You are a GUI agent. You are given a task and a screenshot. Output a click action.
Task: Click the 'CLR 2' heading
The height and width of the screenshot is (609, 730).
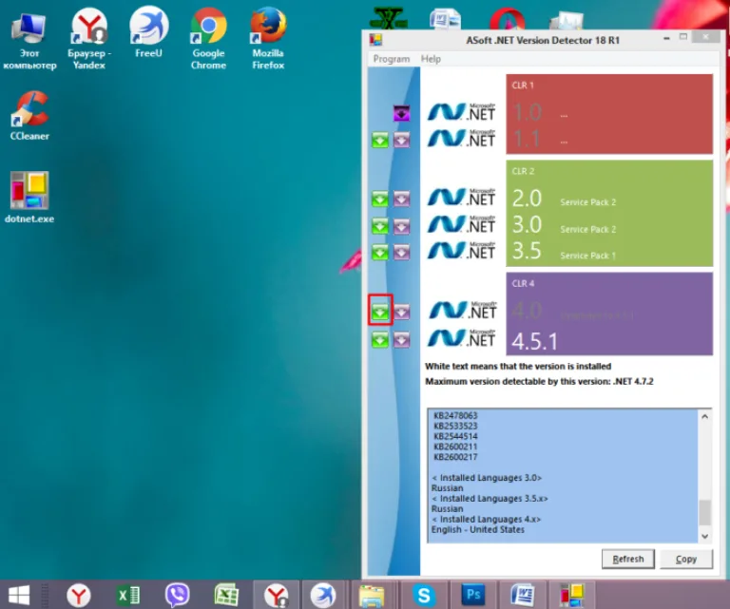523,171
